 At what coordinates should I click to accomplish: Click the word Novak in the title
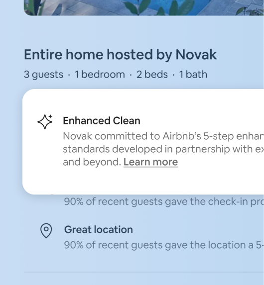(196, 55)
